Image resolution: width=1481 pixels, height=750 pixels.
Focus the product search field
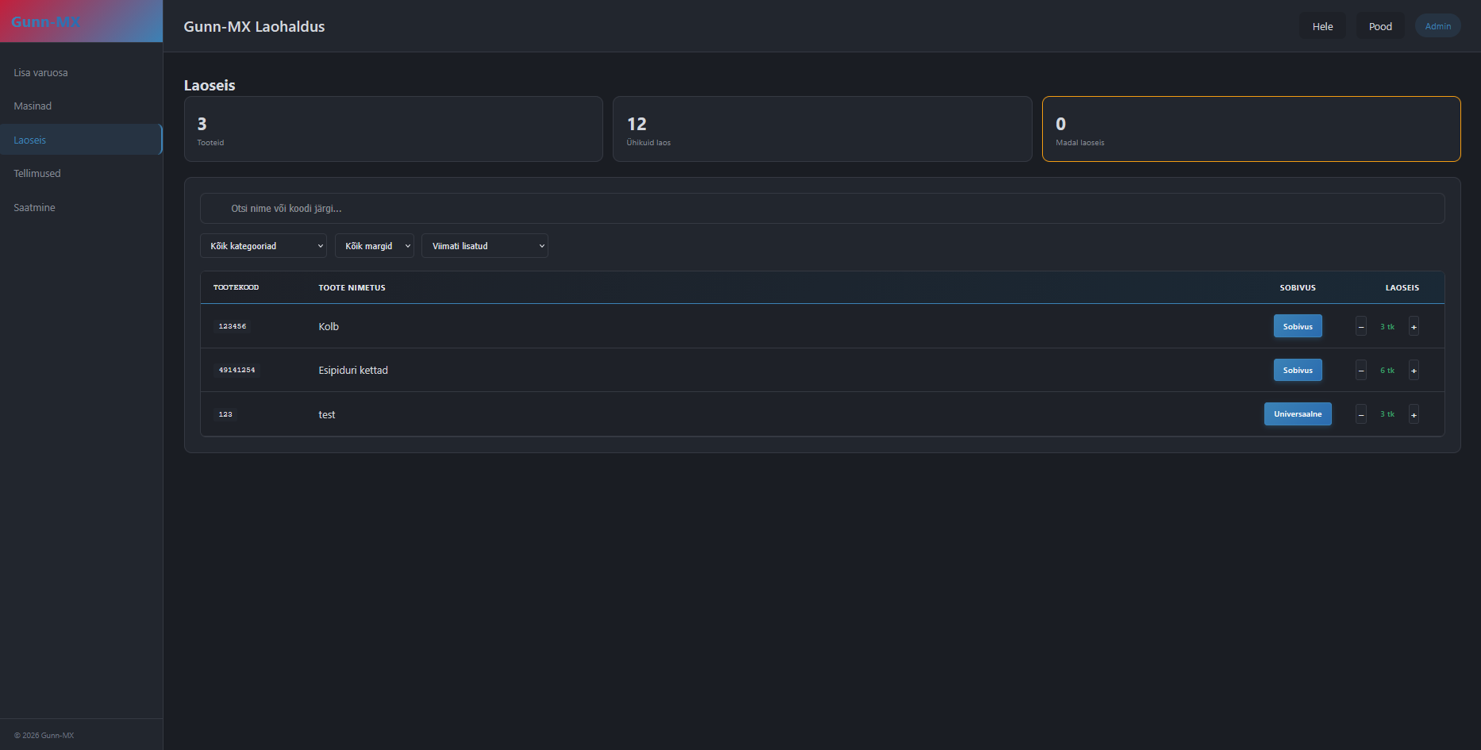[822, 209]
